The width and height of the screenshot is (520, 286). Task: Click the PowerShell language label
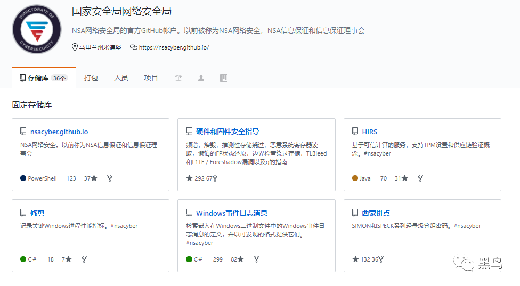pos(43,178)
